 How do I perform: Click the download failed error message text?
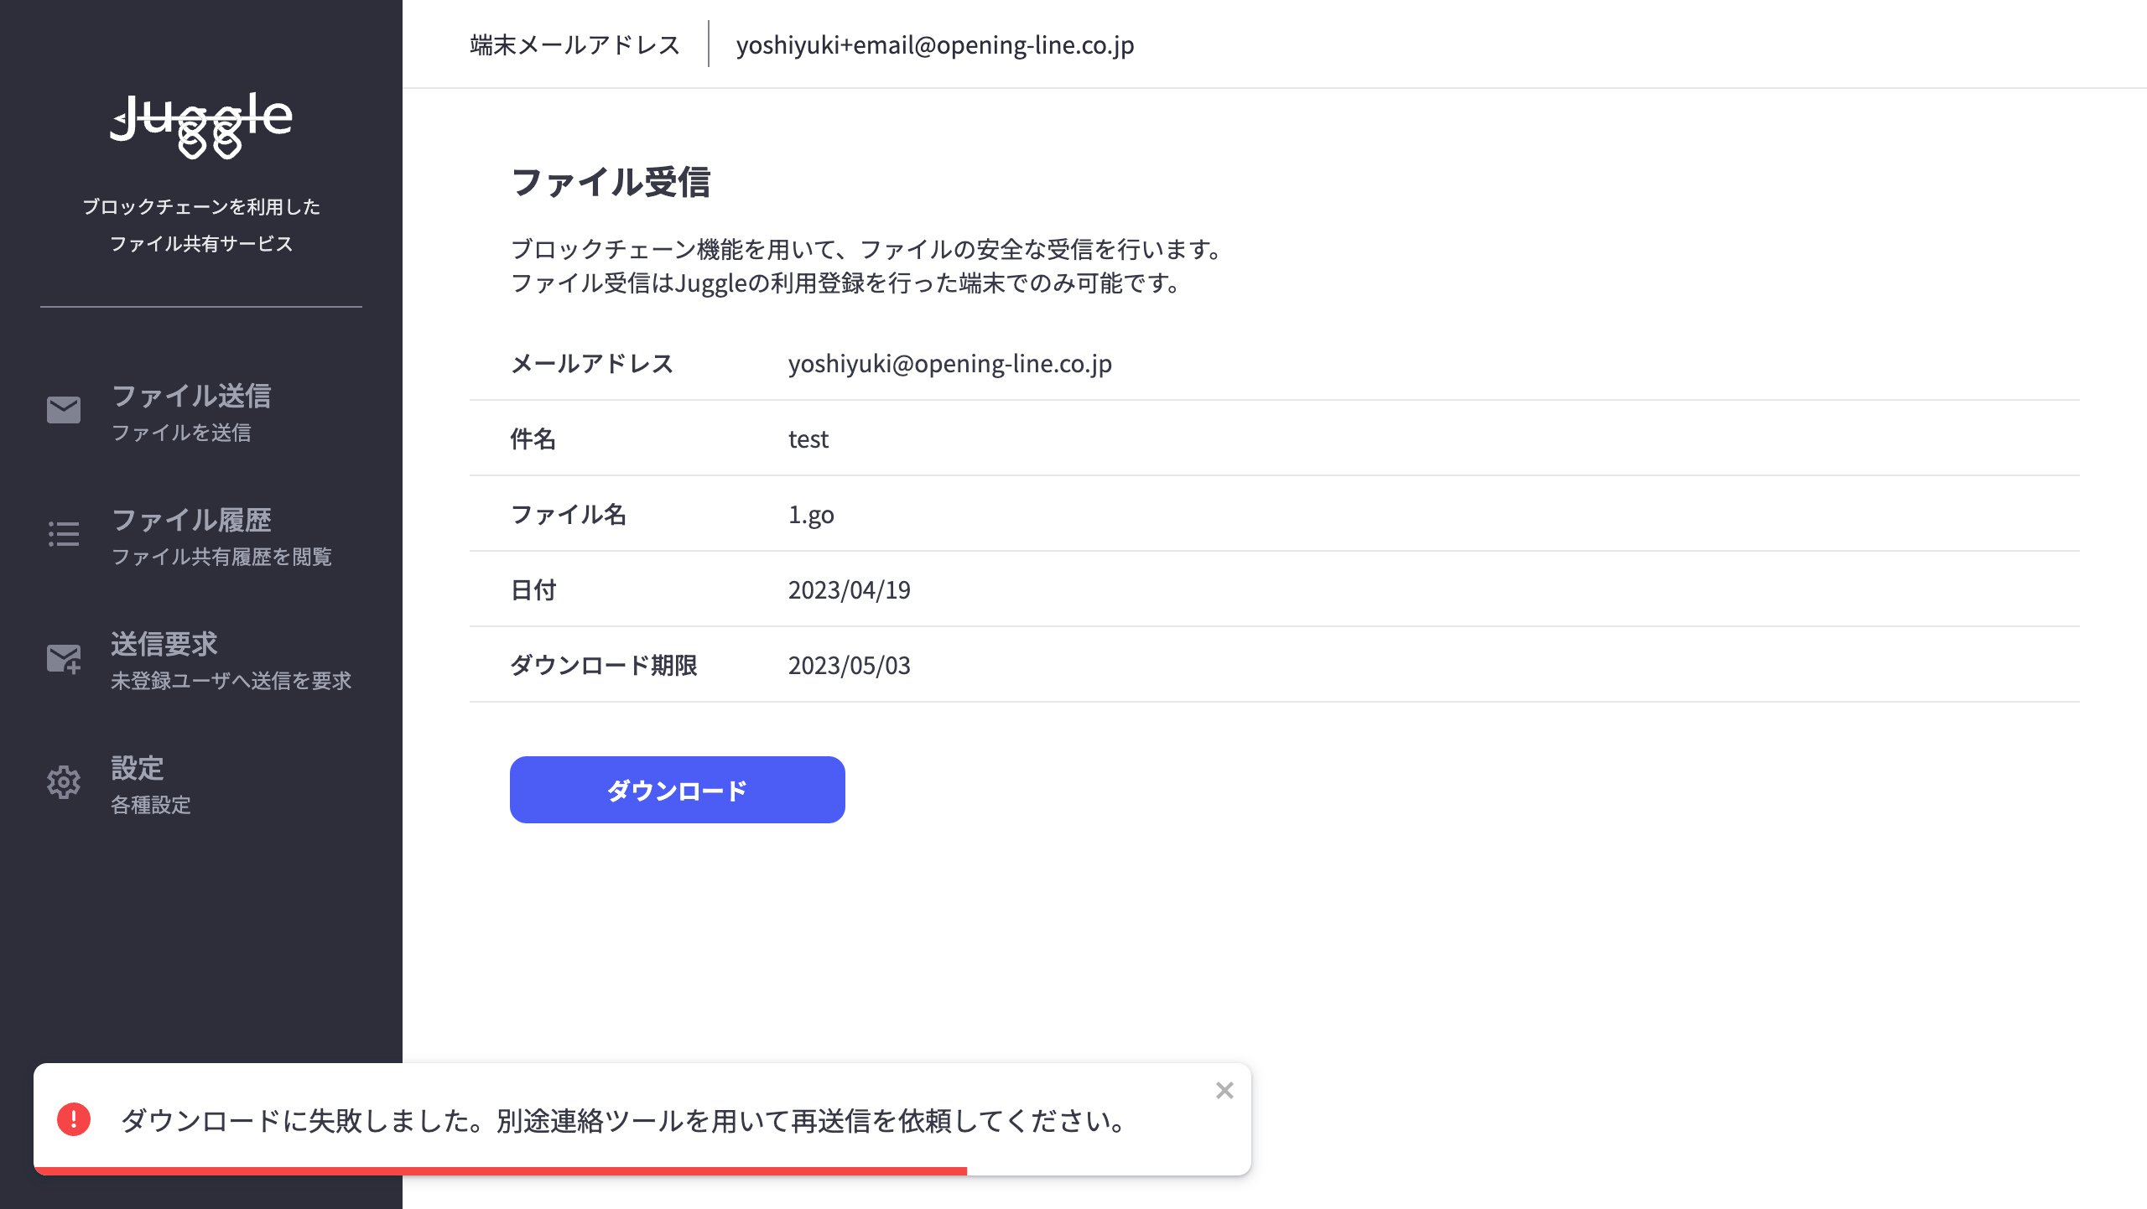622,1120
